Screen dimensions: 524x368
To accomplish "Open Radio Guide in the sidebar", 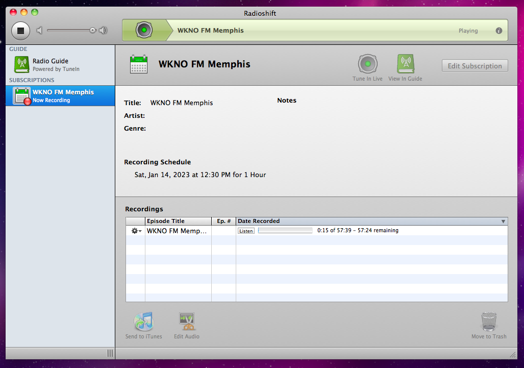I will [x=60, y=64].
